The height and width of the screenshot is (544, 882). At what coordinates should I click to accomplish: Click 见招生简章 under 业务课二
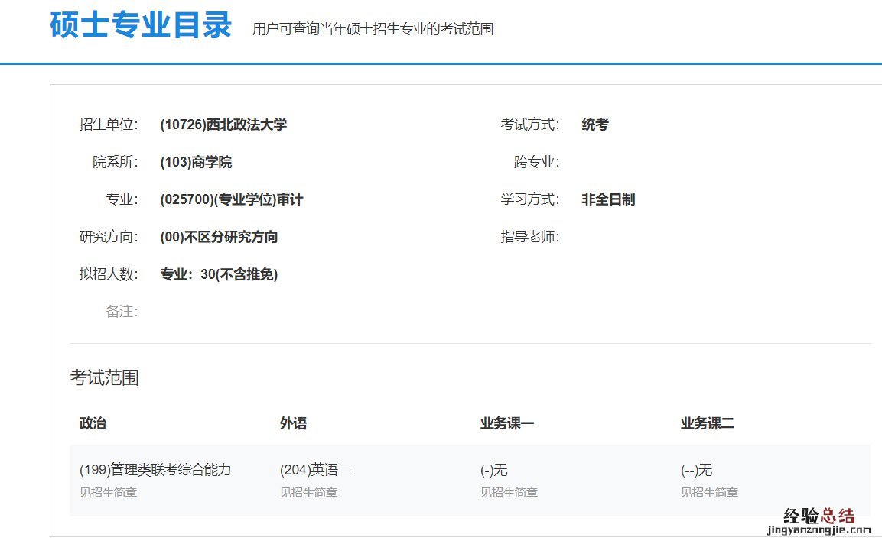point(709,493)
